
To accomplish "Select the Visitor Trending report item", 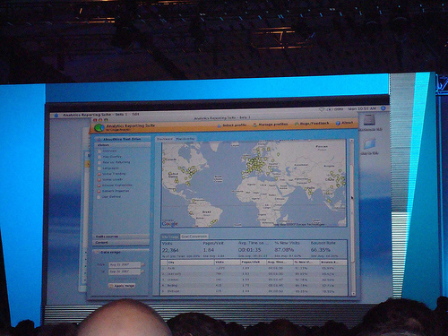I will click(114, 174).
